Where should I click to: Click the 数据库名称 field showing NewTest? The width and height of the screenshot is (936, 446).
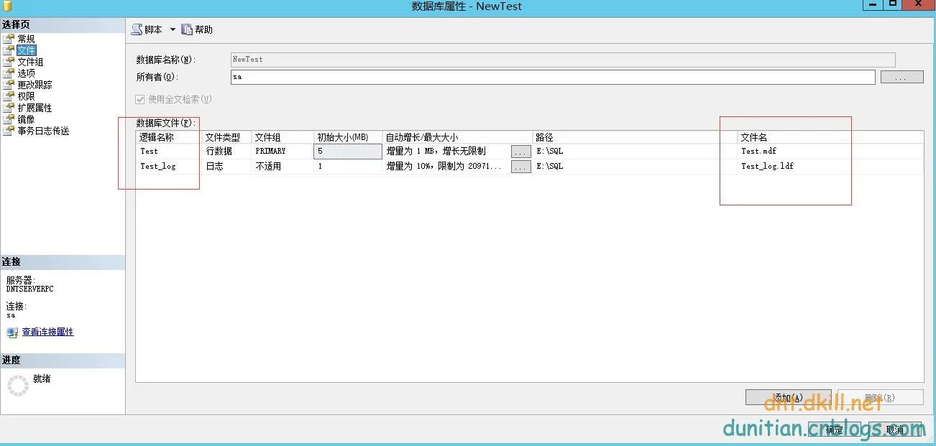[563, 60]
